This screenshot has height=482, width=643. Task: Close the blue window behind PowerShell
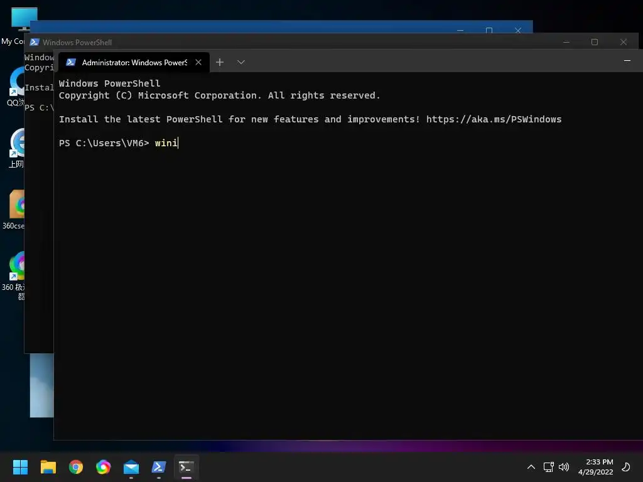[518, 30]
